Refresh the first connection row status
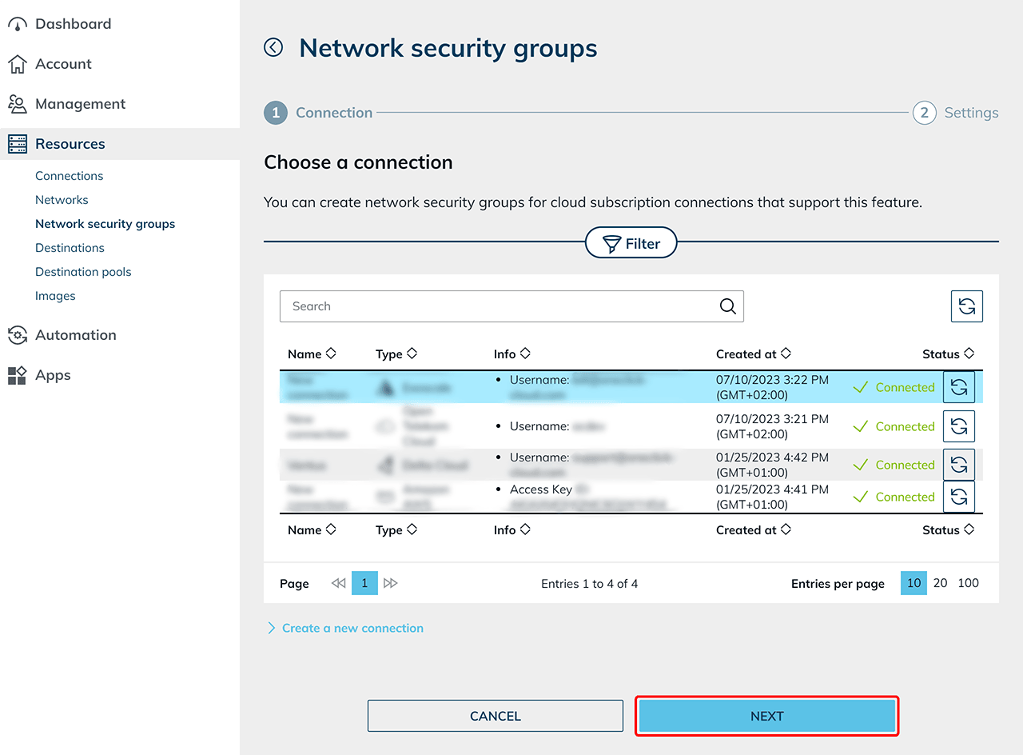This screenshot has width=1023, height=755. point(958,387)
